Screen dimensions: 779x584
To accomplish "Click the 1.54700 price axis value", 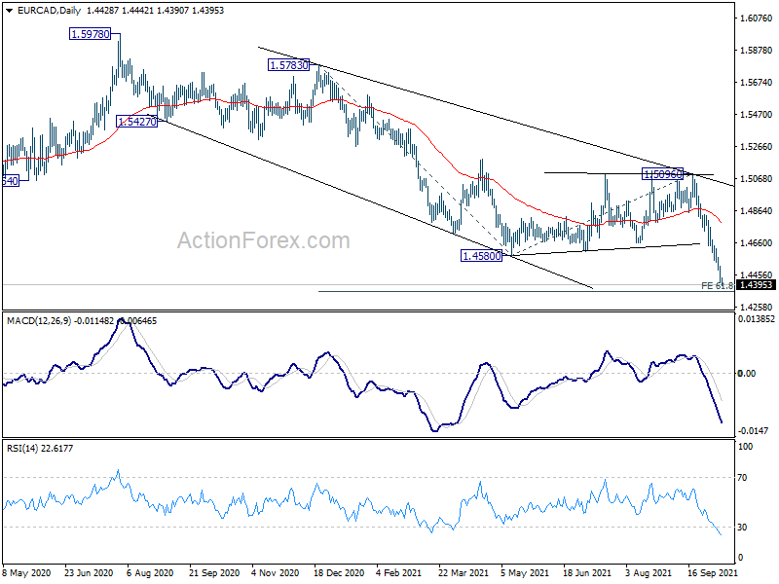I will click(757, 114).
